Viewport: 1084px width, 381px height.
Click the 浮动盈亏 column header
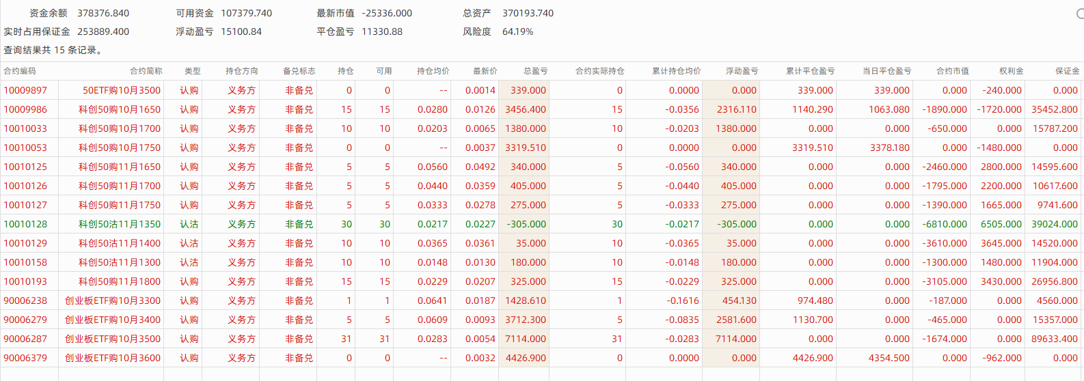pos(742,71)
